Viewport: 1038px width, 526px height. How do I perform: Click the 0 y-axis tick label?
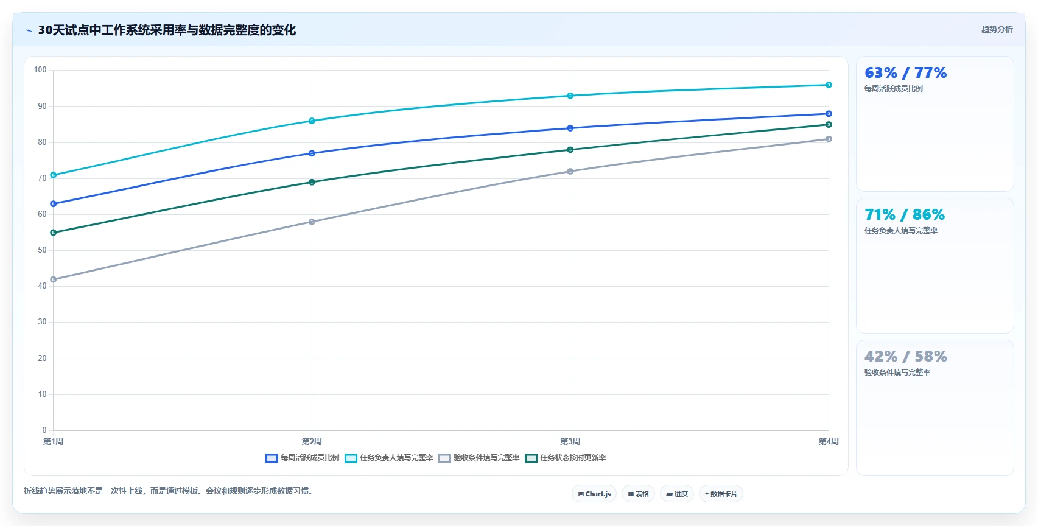44,430
